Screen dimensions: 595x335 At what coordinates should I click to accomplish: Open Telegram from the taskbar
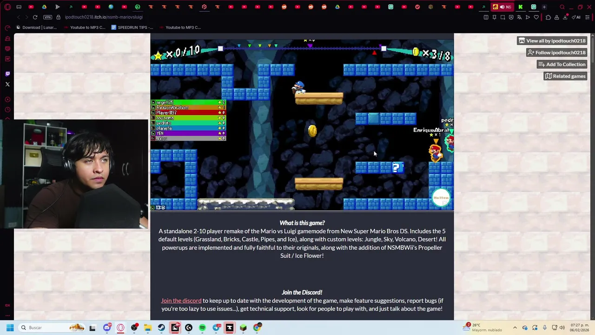point(216,328)
